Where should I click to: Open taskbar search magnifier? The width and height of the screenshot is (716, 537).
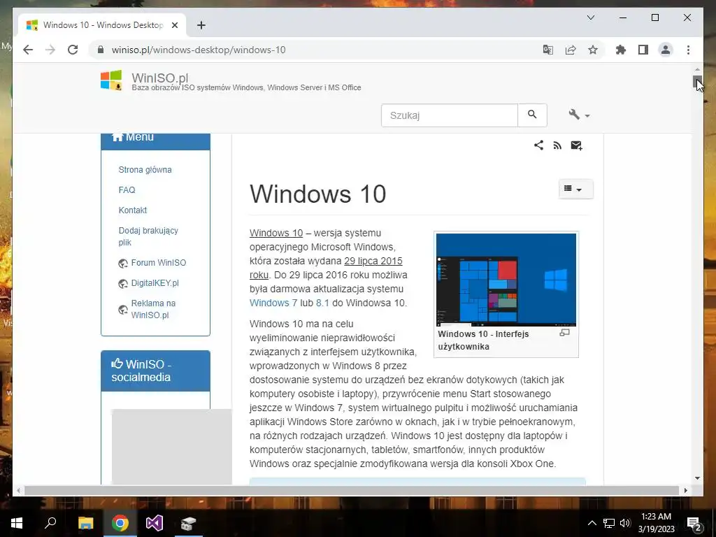point(50,523)
